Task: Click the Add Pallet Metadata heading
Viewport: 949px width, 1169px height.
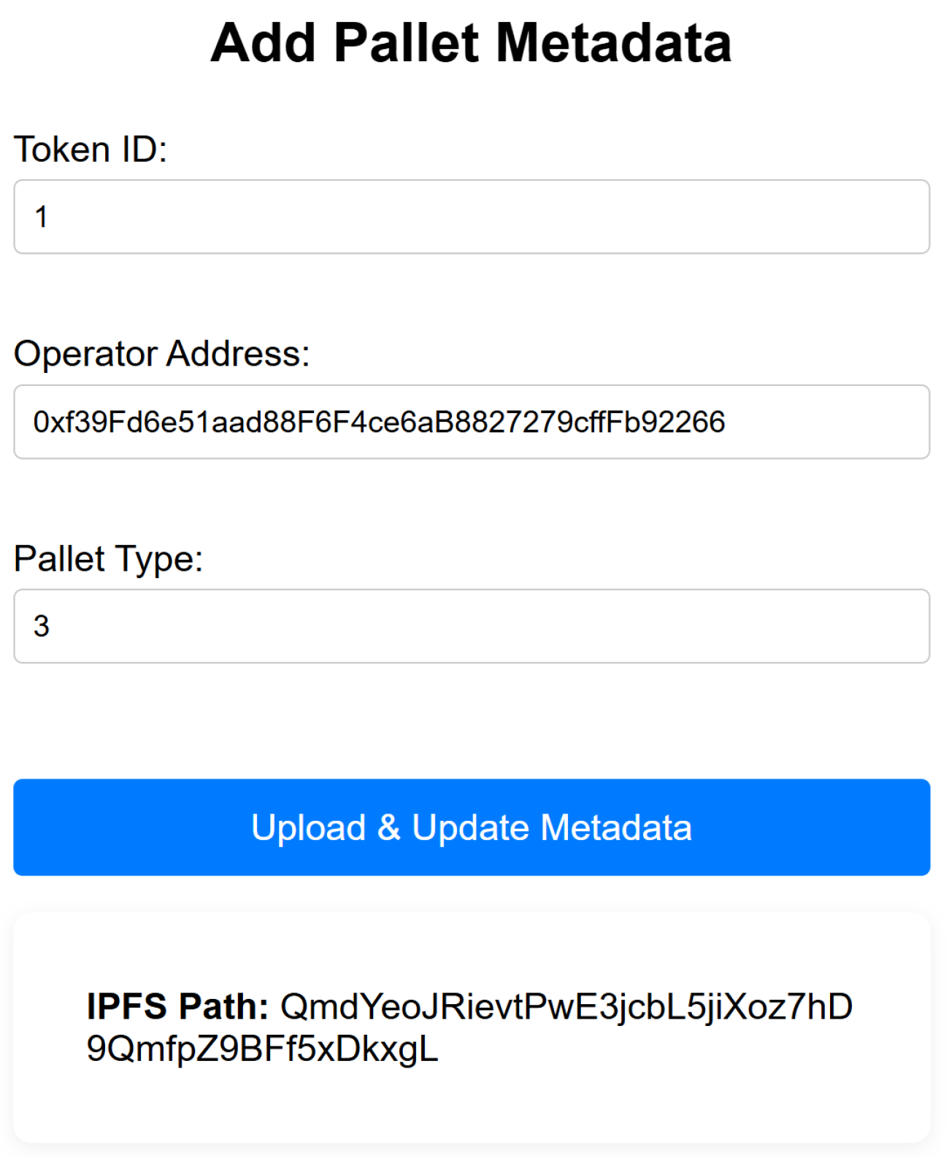Action: (x=471, y=43)
